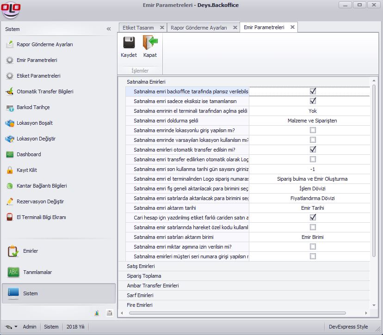
Task: Enable 'müşteri seri numara girişi' checkbox
Action: [x=313, y=256]
